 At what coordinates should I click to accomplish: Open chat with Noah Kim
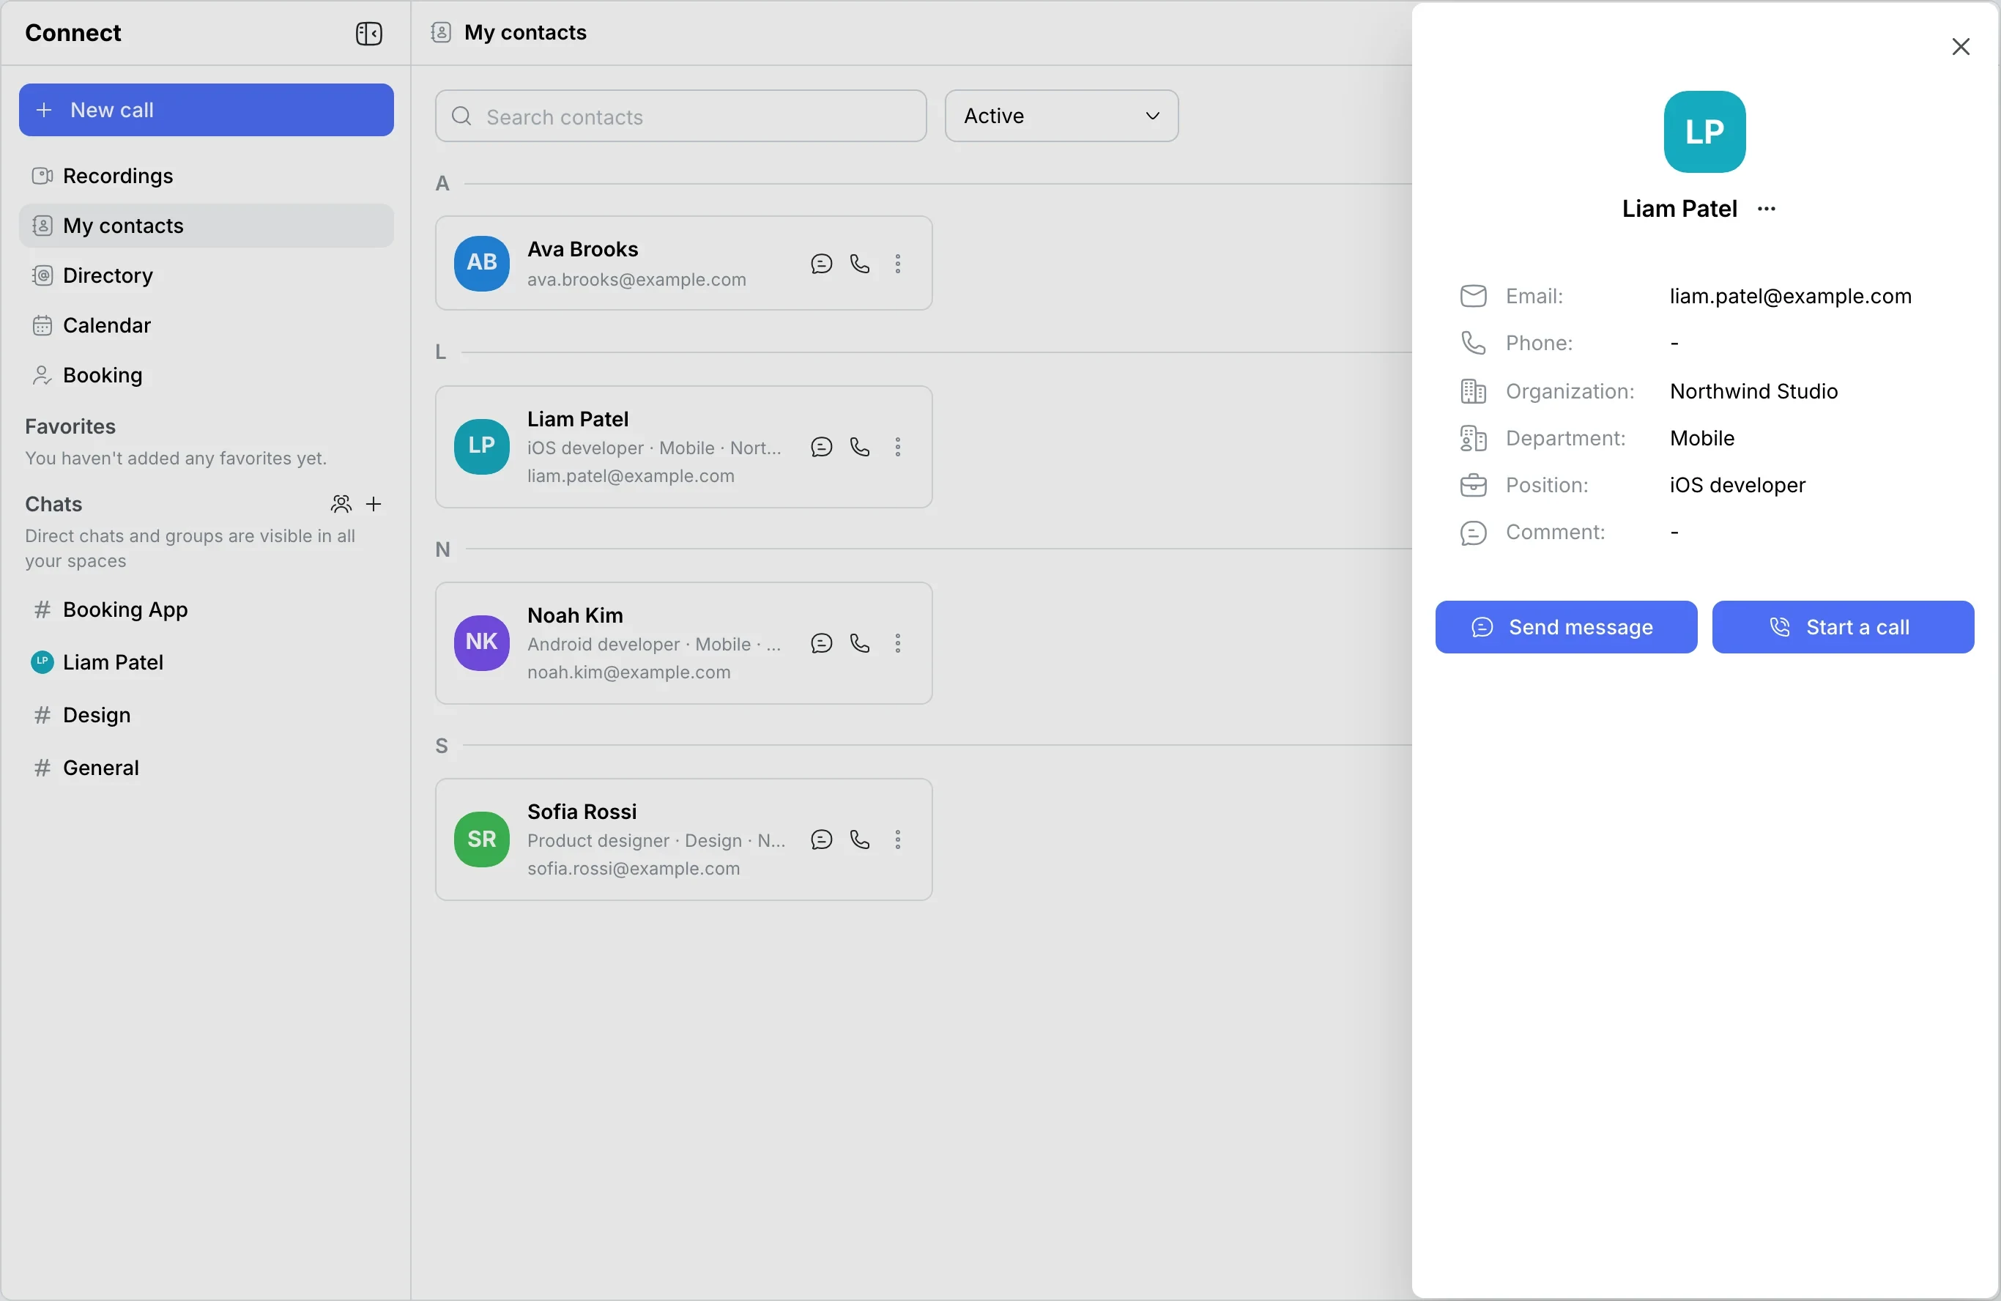coord(820,643)
